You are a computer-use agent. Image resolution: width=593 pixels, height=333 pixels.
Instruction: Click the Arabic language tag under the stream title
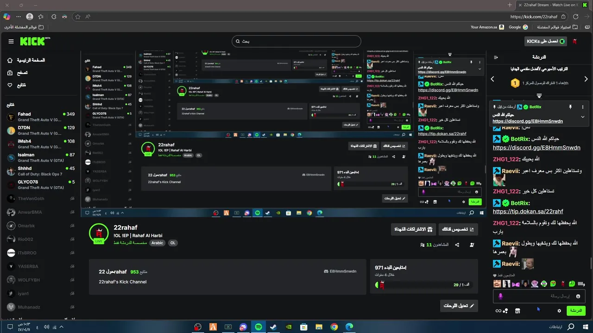click(157, 243)
